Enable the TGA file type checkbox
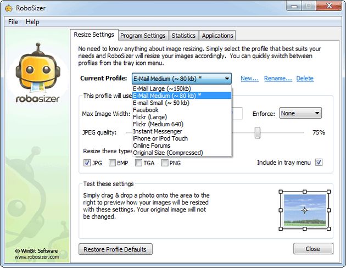 coord(138,163)
